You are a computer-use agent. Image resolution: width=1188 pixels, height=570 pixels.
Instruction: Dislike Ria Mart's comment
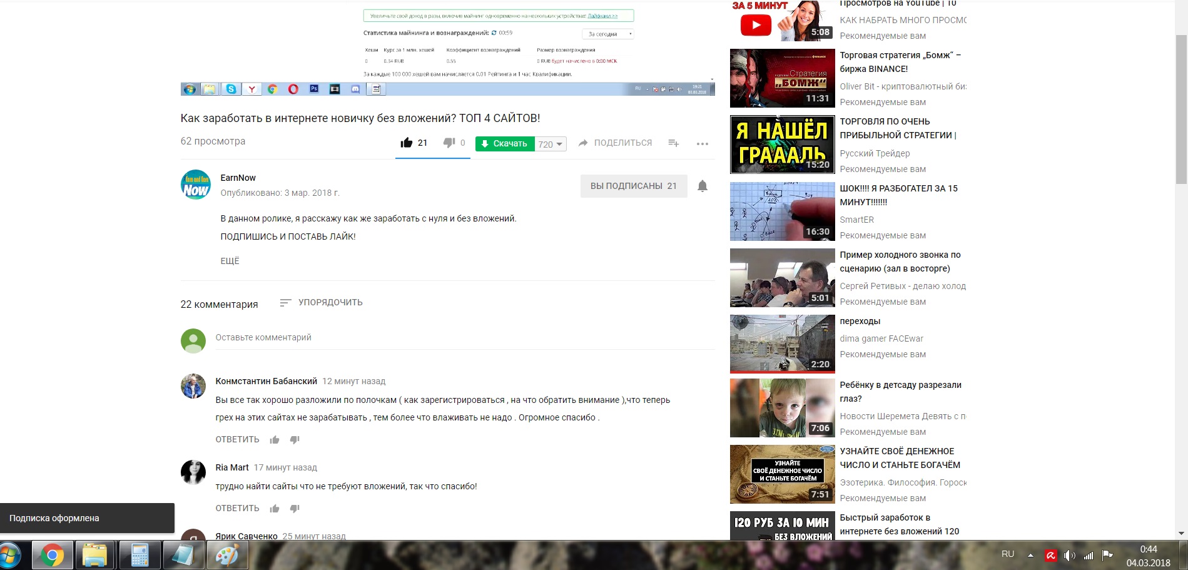coord(295,509)
